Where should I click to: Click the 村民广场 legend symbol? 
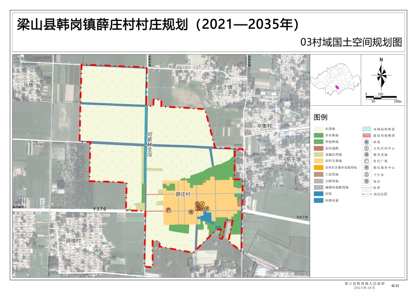pos(367,161)
